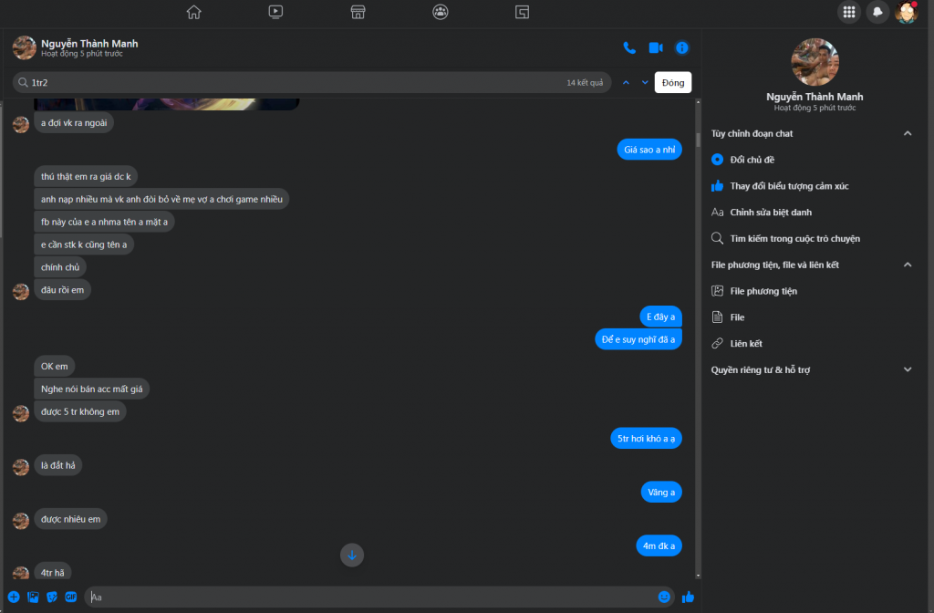934x613 pixels.
Task: Open the Marketplace tab
Action: (x=358, y=12)
